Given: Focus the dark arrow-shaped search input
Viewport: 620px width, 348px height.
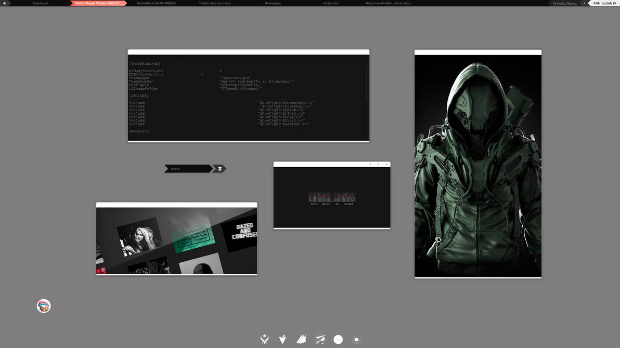Looking at the screenshot, I should (188, 169).
